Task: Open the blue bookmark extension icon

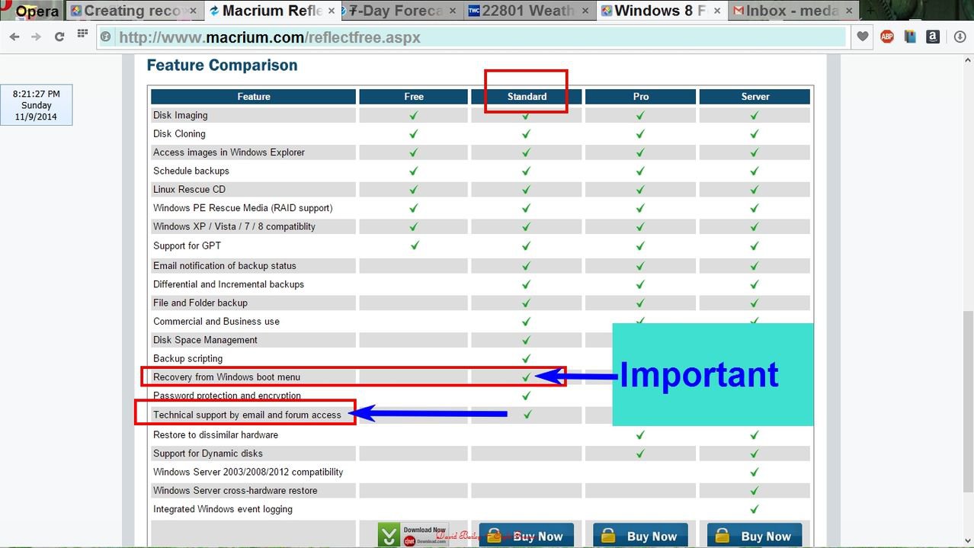Action: (x=910, y=37)
